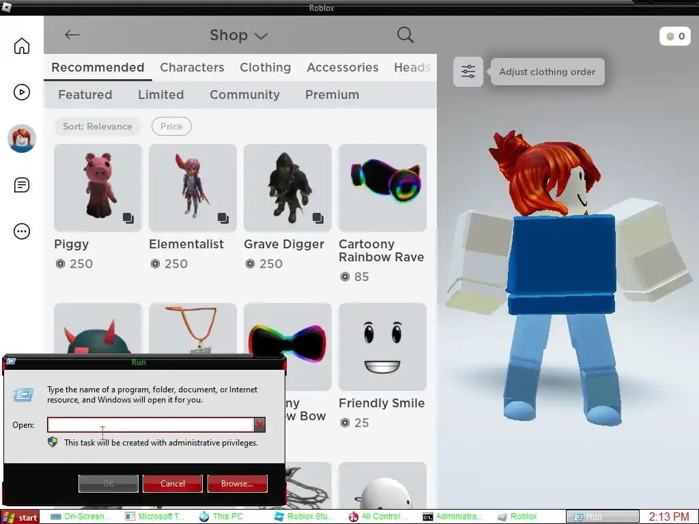Switch to the Recommended tab
699x524 pixels.
tap(98, 68)
